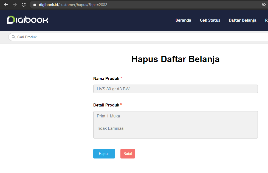This screenshot has height=173, width=268.
Task: Click the Detail Produk label
Action: (x=106, y=105)
